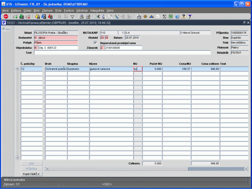Click the insert new record toolbar icon
This screenshot has width=252, height=189.
coord(15,16)
